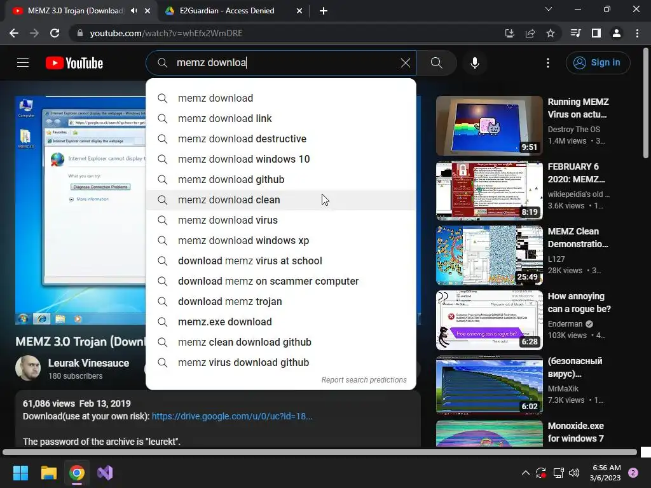This screenshot has height=488, width=651.
Task: Choose suggestion 'memz download windows xp'
Action: click(281, 240)
